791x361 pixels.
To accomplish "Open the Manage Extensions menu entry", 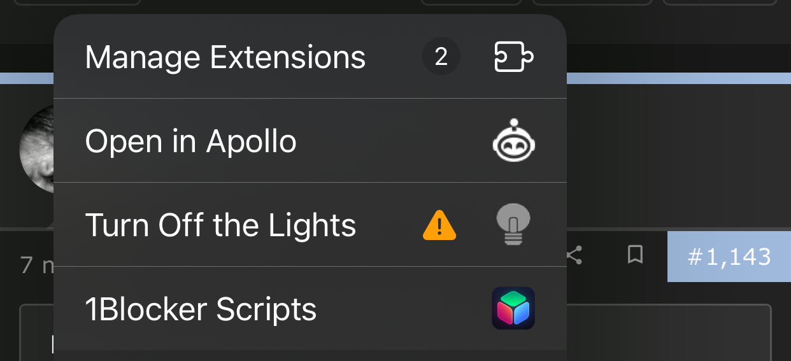I will (310, 57).
